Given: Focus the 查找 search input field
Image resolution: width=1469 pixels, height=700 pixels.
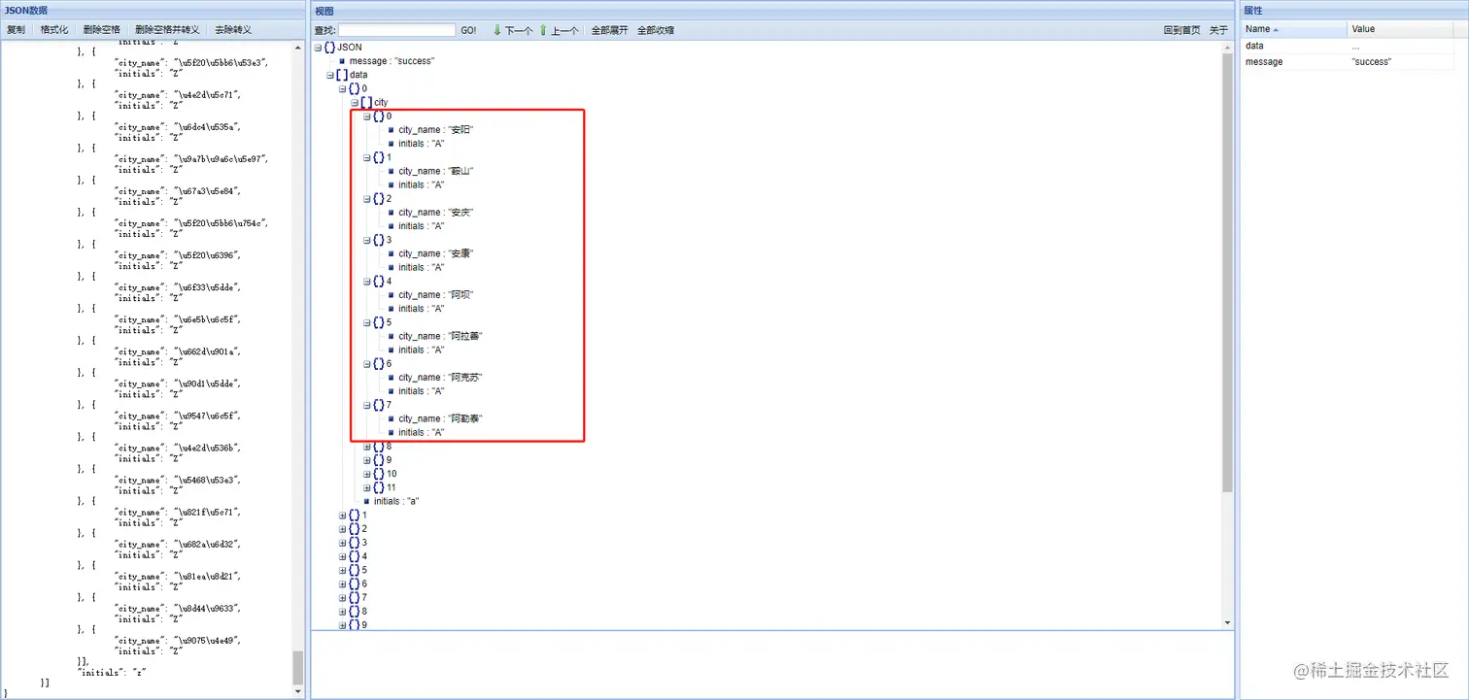Looking at the screenshot, I should coord(396,30).
